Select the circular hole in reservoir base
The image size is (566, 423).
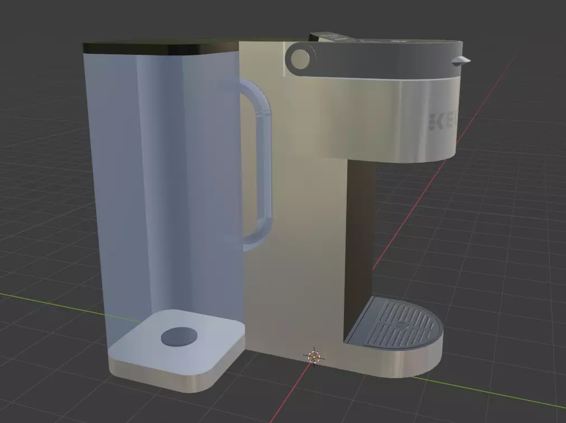(179, 337)
